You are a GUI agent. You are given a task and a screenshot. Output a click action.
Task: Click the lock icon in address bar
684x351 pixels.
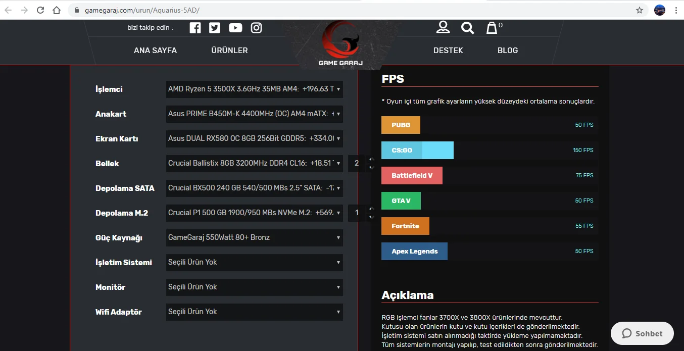pyautogui.click(x=77, y=10)
